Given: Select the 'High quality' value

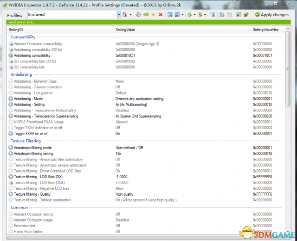Looking at the screenshot, I should [x=124, y=194].
